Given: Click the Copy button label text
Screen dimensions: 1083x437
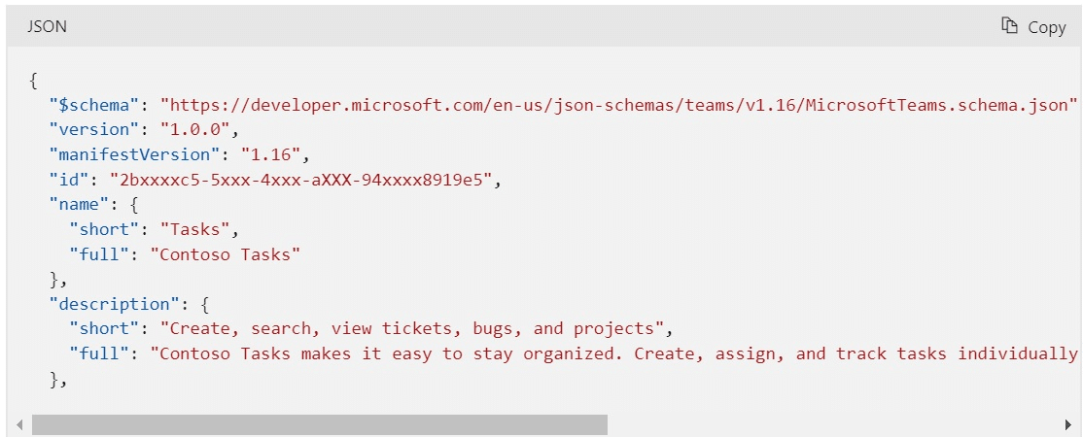Looking at the screenshot, I should tap(1047, 27).
